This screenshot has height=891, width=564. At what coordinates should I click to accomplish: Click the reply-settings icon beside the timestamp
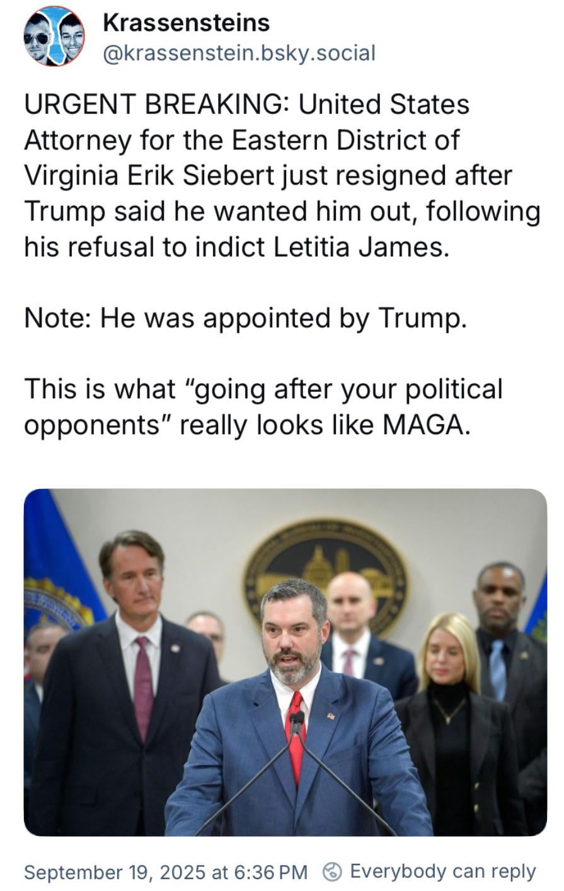click(331, 872)
